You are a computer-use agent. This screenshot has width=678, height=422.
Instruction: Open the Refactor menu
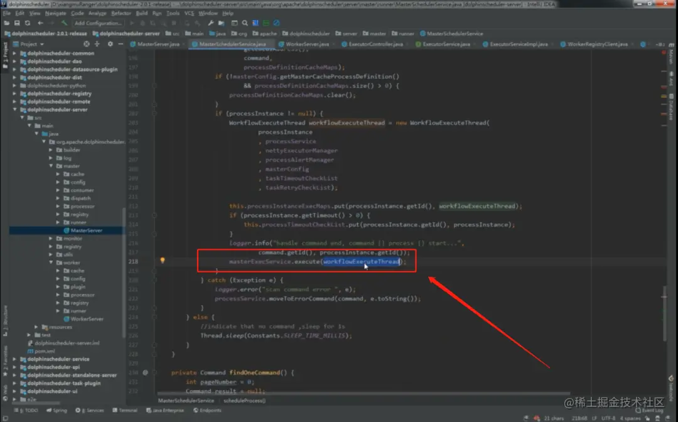click(121, 13)
